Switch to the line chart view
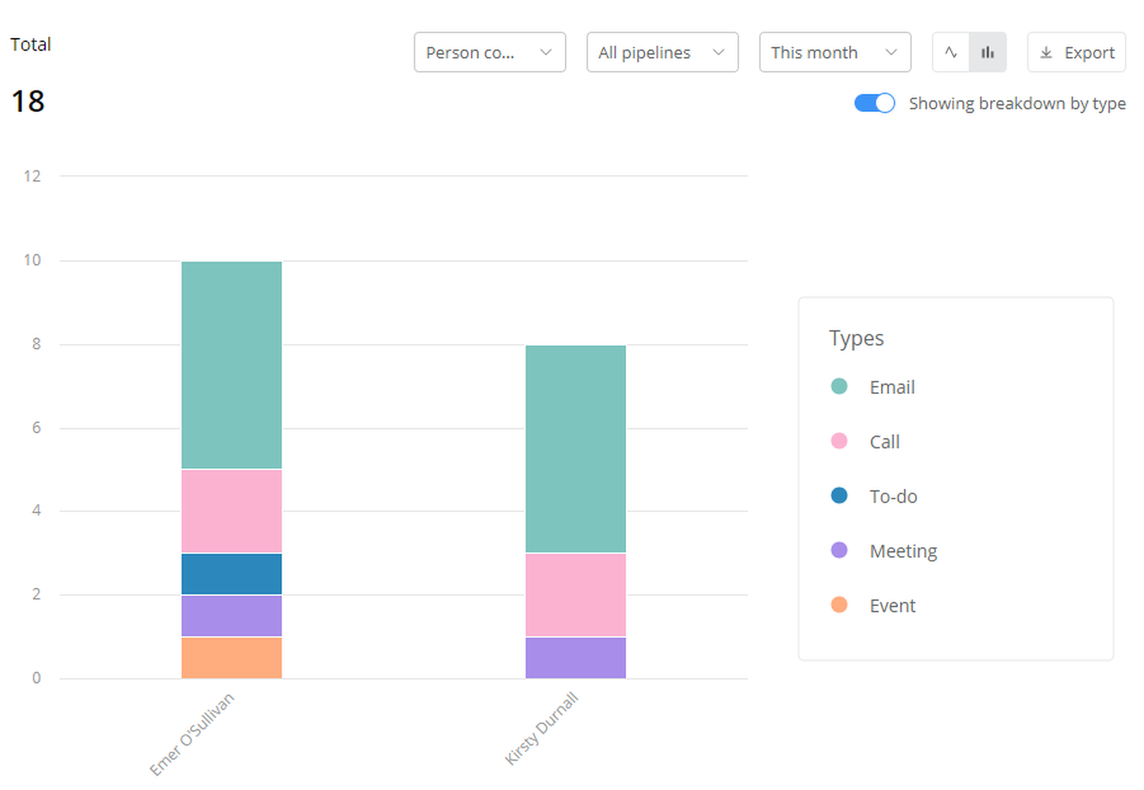This screenshot has width=1144, height=790. (950, 52)
